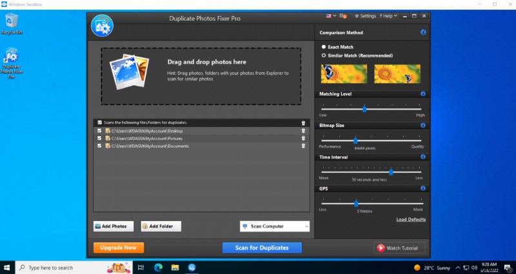The width and height of the screenshot is (516, 274).
Task: Open the language flag selector
Action: click(x=331, y=15)
